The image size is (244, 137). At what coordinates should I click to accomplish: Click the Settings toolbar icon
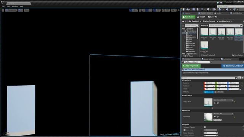[202, 10]
